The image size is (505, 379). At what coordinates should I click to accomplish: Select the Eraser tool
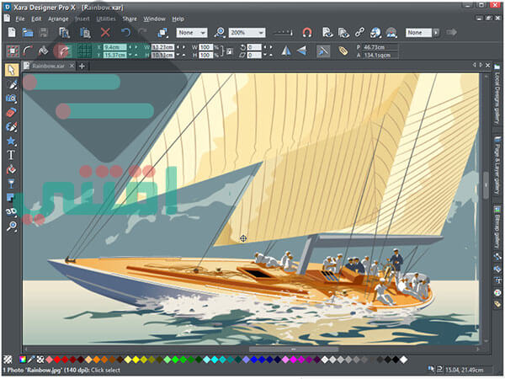click(x=11, y=113)
